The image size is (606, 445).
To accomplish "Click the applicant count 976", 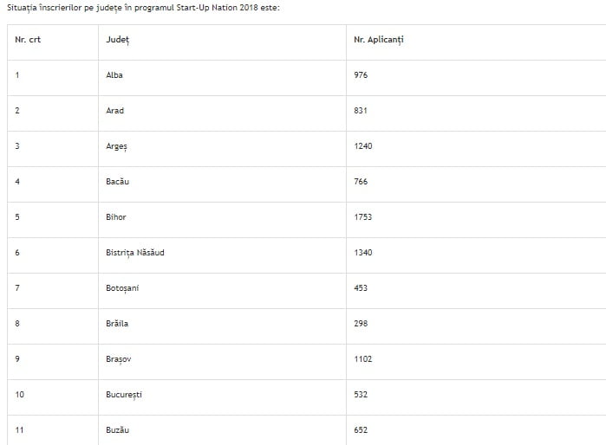I will (x=361, y=75).
